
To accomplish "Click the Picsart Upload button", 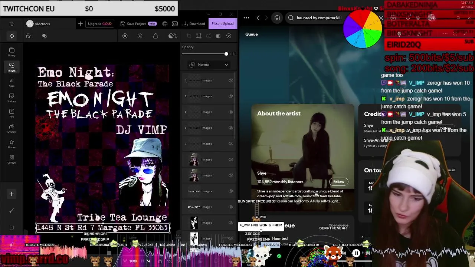I will tap(223, 24).
